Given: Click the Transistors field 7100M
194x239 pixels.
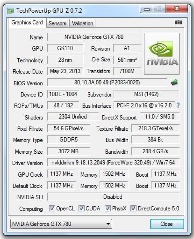Looking at the screenshot, I should click(x=127, y=71).
